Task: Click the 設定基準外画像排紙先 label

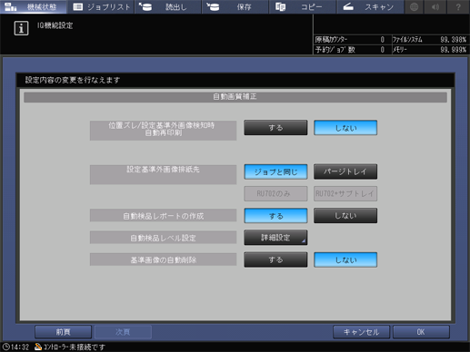Action: click(163, 174)
